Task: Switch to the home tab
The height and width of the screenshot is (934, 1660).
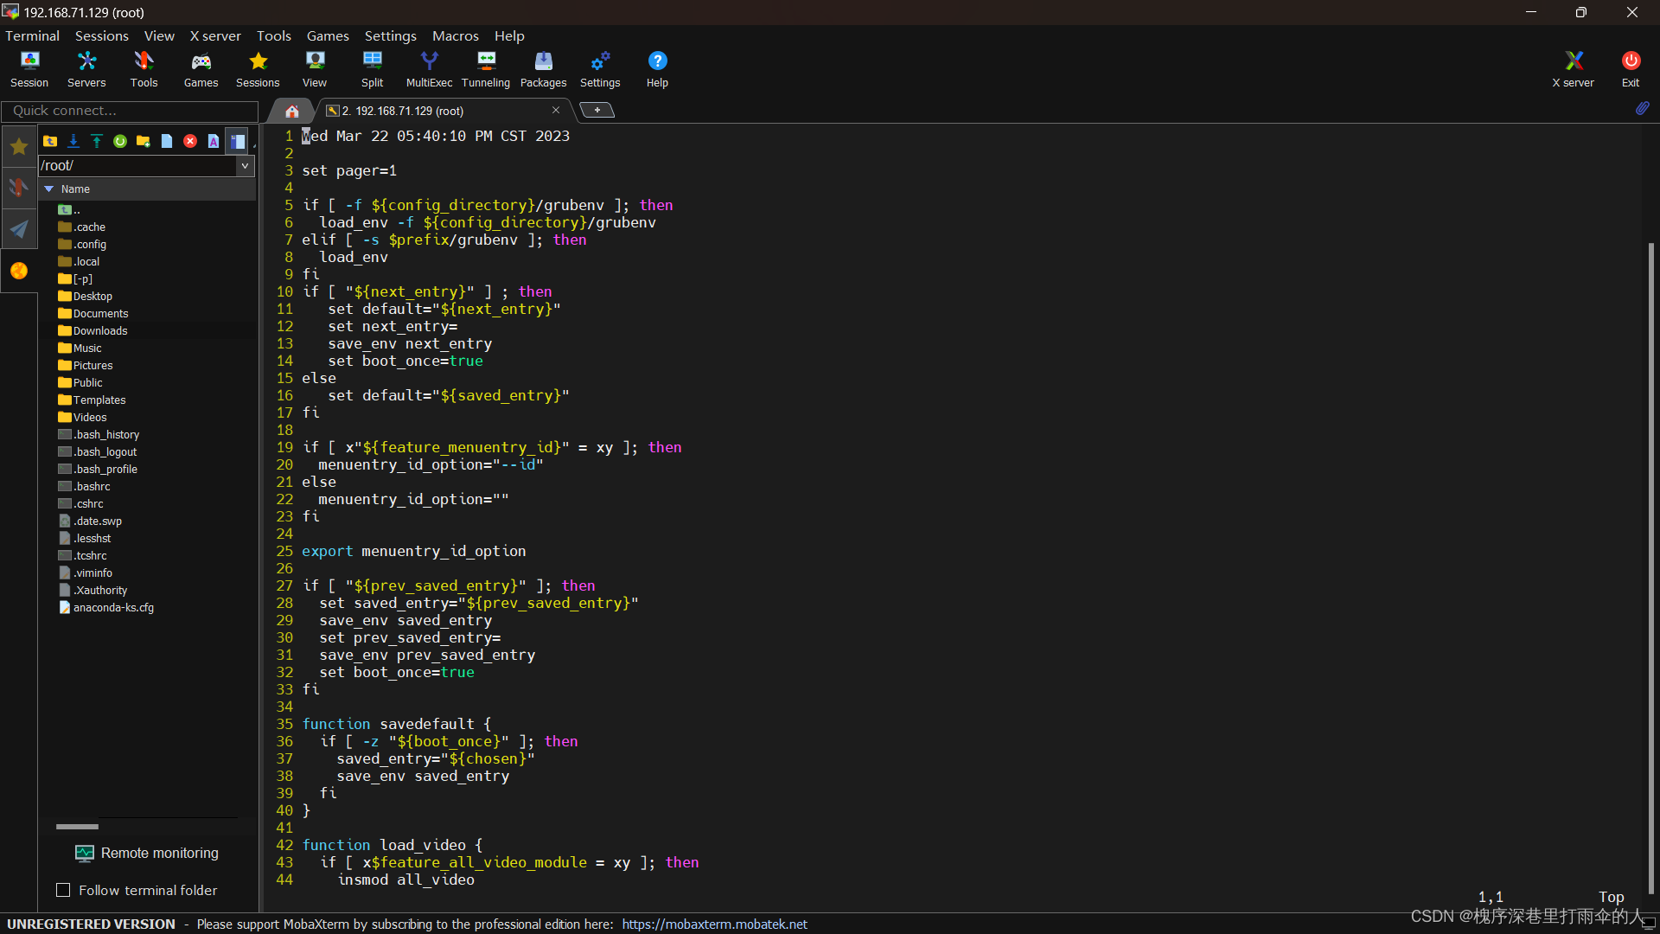Action: pos(292,111)
